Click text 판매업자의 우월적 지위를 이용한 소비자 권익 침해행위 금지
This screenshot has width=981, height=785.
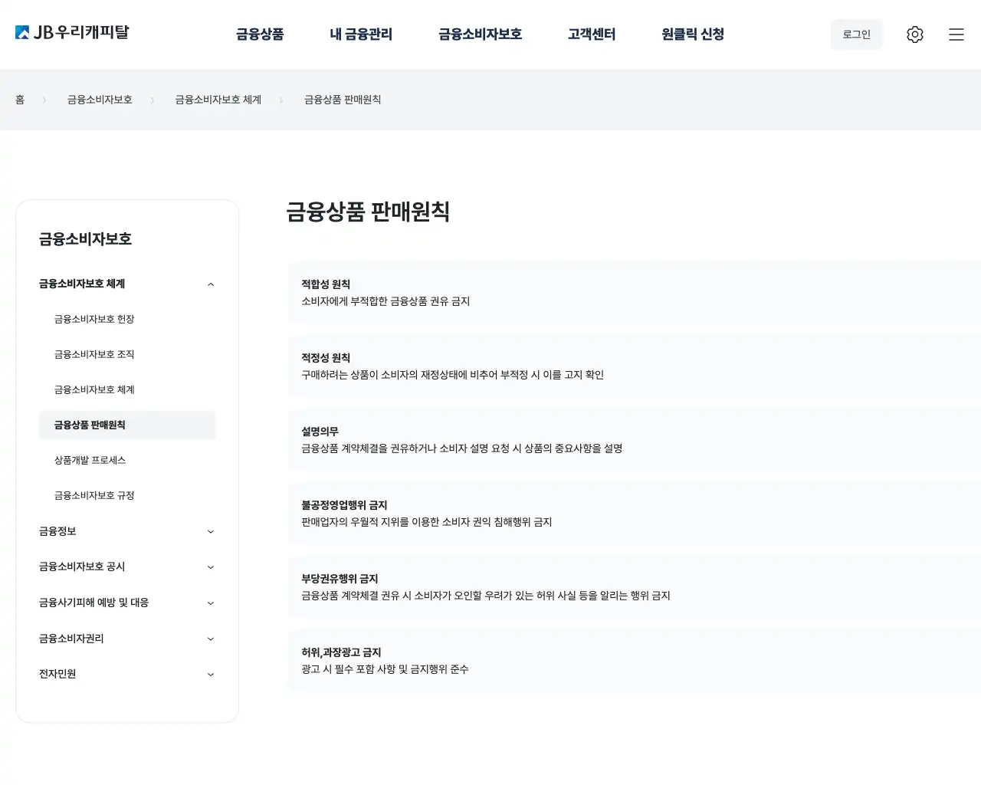point(427,522)
